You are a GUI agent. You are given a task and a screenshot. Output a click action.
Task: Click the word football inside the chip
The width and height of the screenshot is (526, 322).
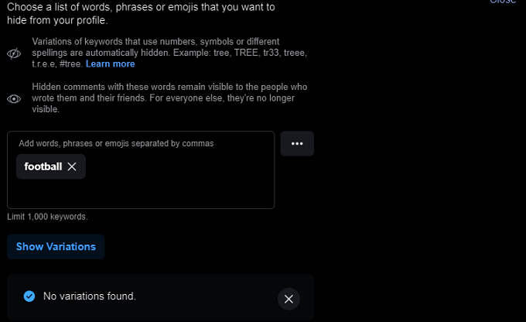tap(43, 166)
